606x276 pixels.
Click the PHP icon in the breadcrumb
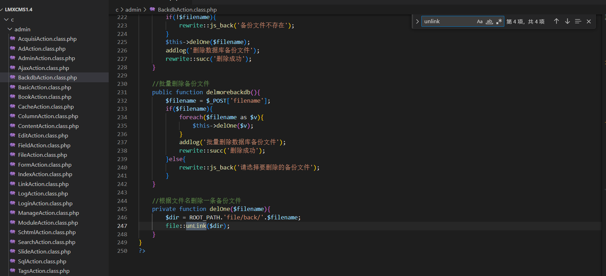pos(152,9)
